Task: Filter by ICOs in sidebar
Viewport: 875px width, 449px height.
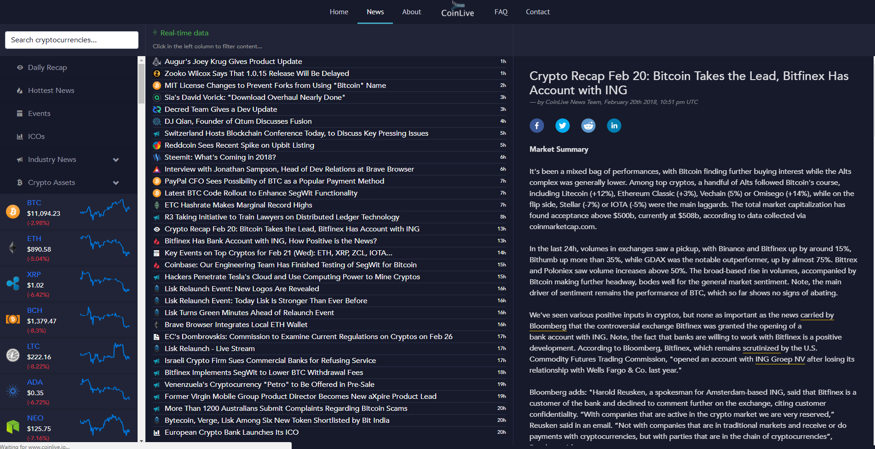Action: [x=36, y=137]
